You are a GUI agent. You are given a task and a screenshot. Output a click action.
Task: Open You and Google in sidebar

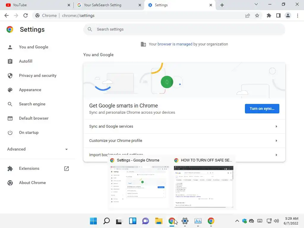pyautogui.click(x=34, y=47)
